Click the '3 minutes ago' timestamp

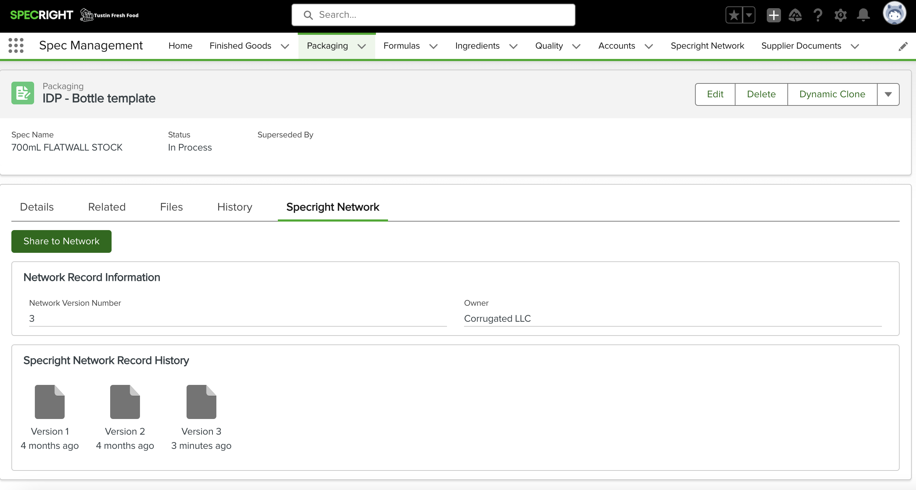201,446
